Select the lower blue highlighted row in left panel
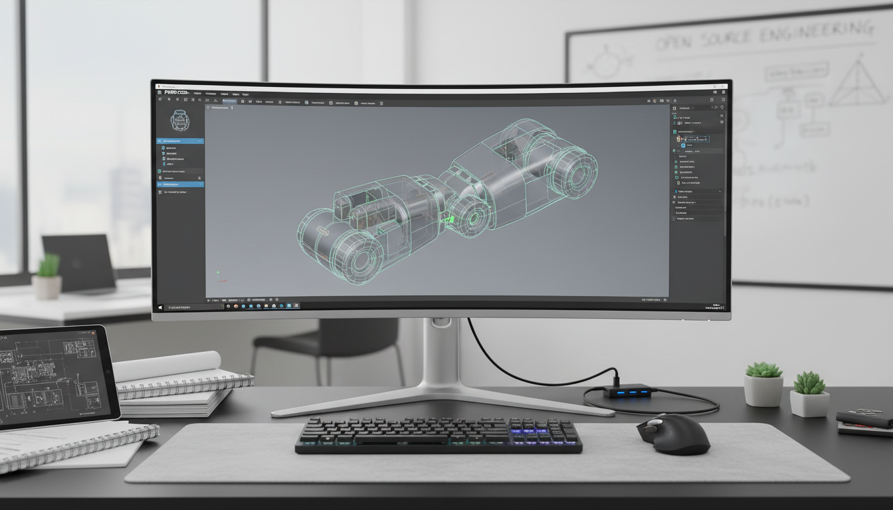 tap(180, 184)
